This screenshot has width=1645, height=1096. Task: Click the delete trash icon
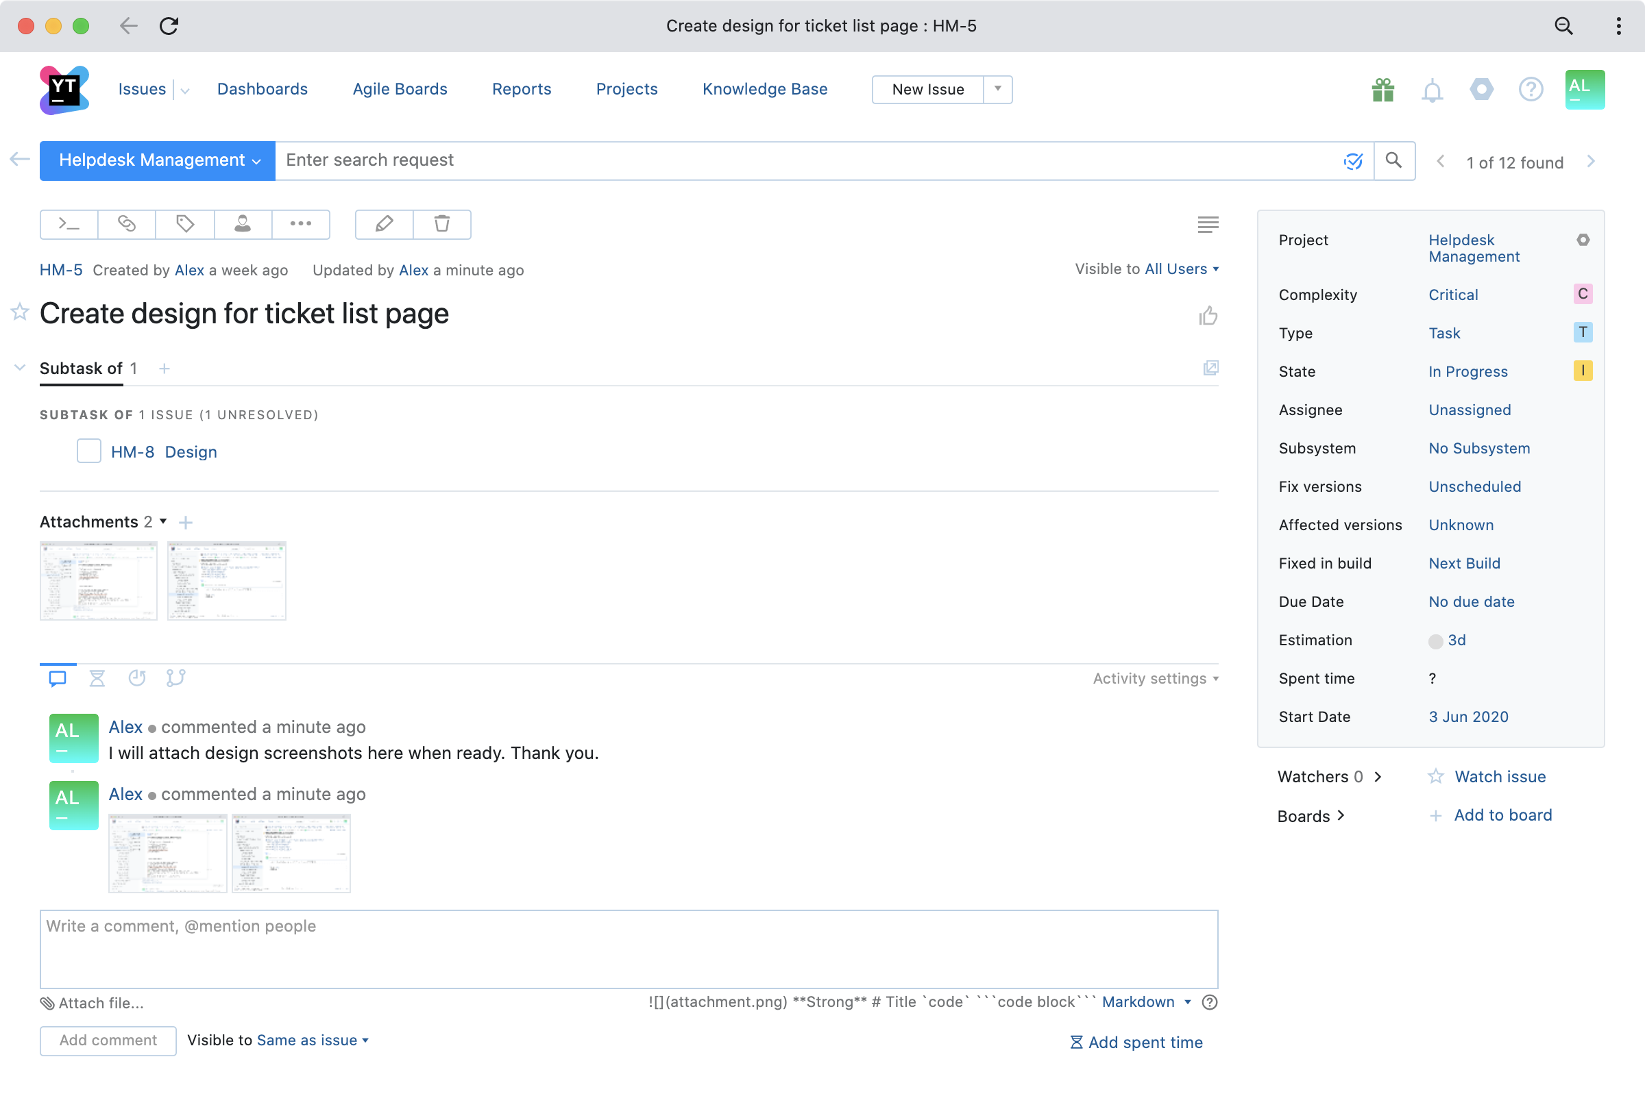(x=442, y=225)
